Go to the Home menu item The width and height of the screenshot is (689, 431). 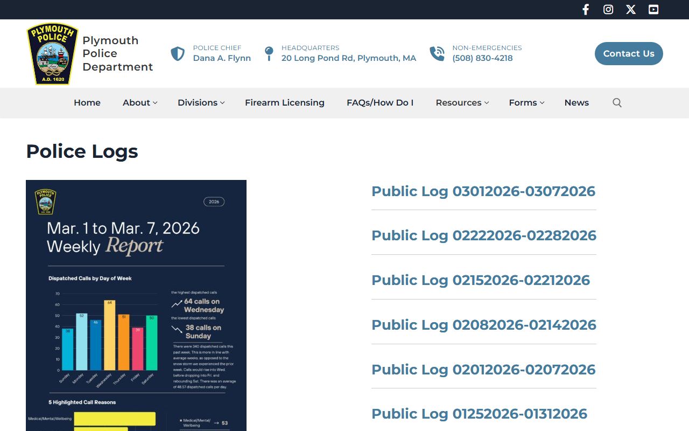tap(87, 103)
